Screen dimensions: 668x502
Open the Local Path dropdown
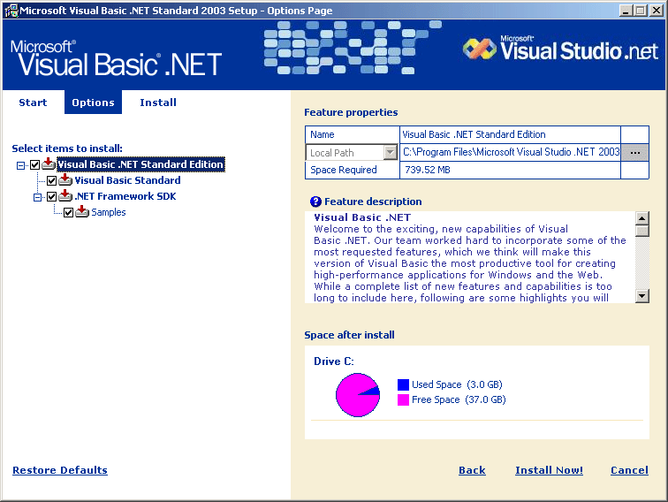click(390, 152)
